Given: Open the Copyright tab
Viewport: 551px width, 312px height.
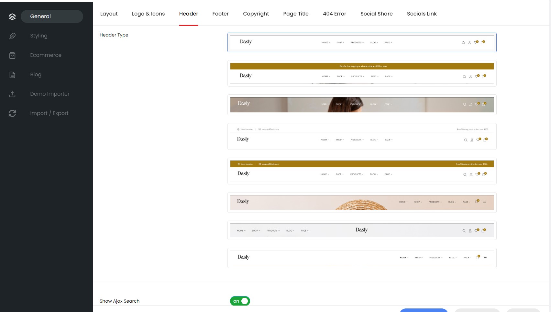Looking at the screenshot, I should pos(256,14).
